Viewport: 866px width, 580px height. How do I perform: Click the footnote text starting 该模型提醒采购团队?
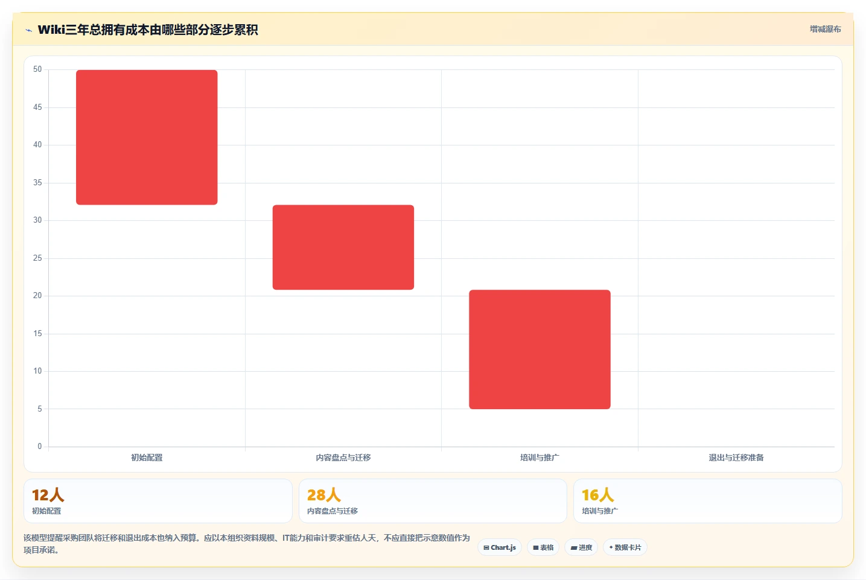[x=247, y=544]
